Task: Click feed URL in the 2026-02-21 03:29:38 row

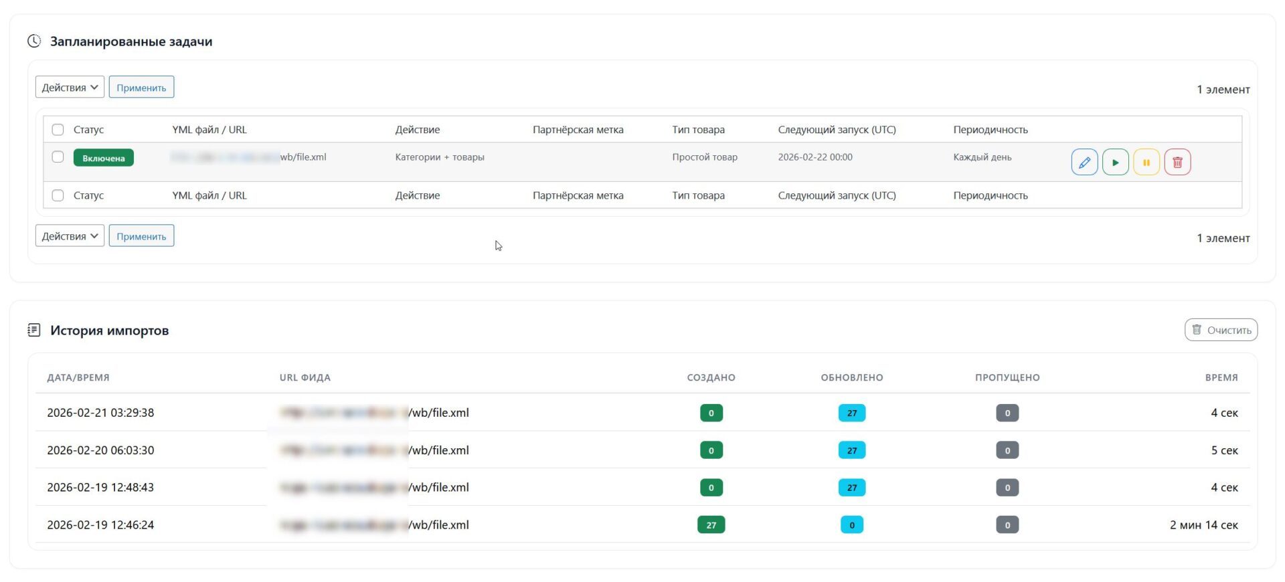Action: pos(374,413)
